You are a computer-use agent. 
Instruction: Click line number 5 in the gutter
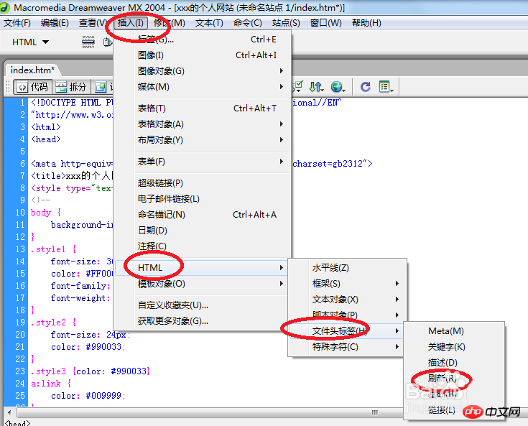coord(22,152)
